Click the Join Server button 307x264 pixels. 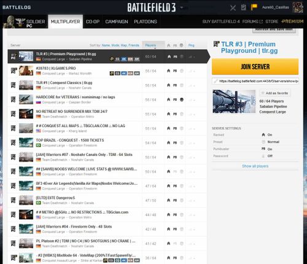pos(255,66)
